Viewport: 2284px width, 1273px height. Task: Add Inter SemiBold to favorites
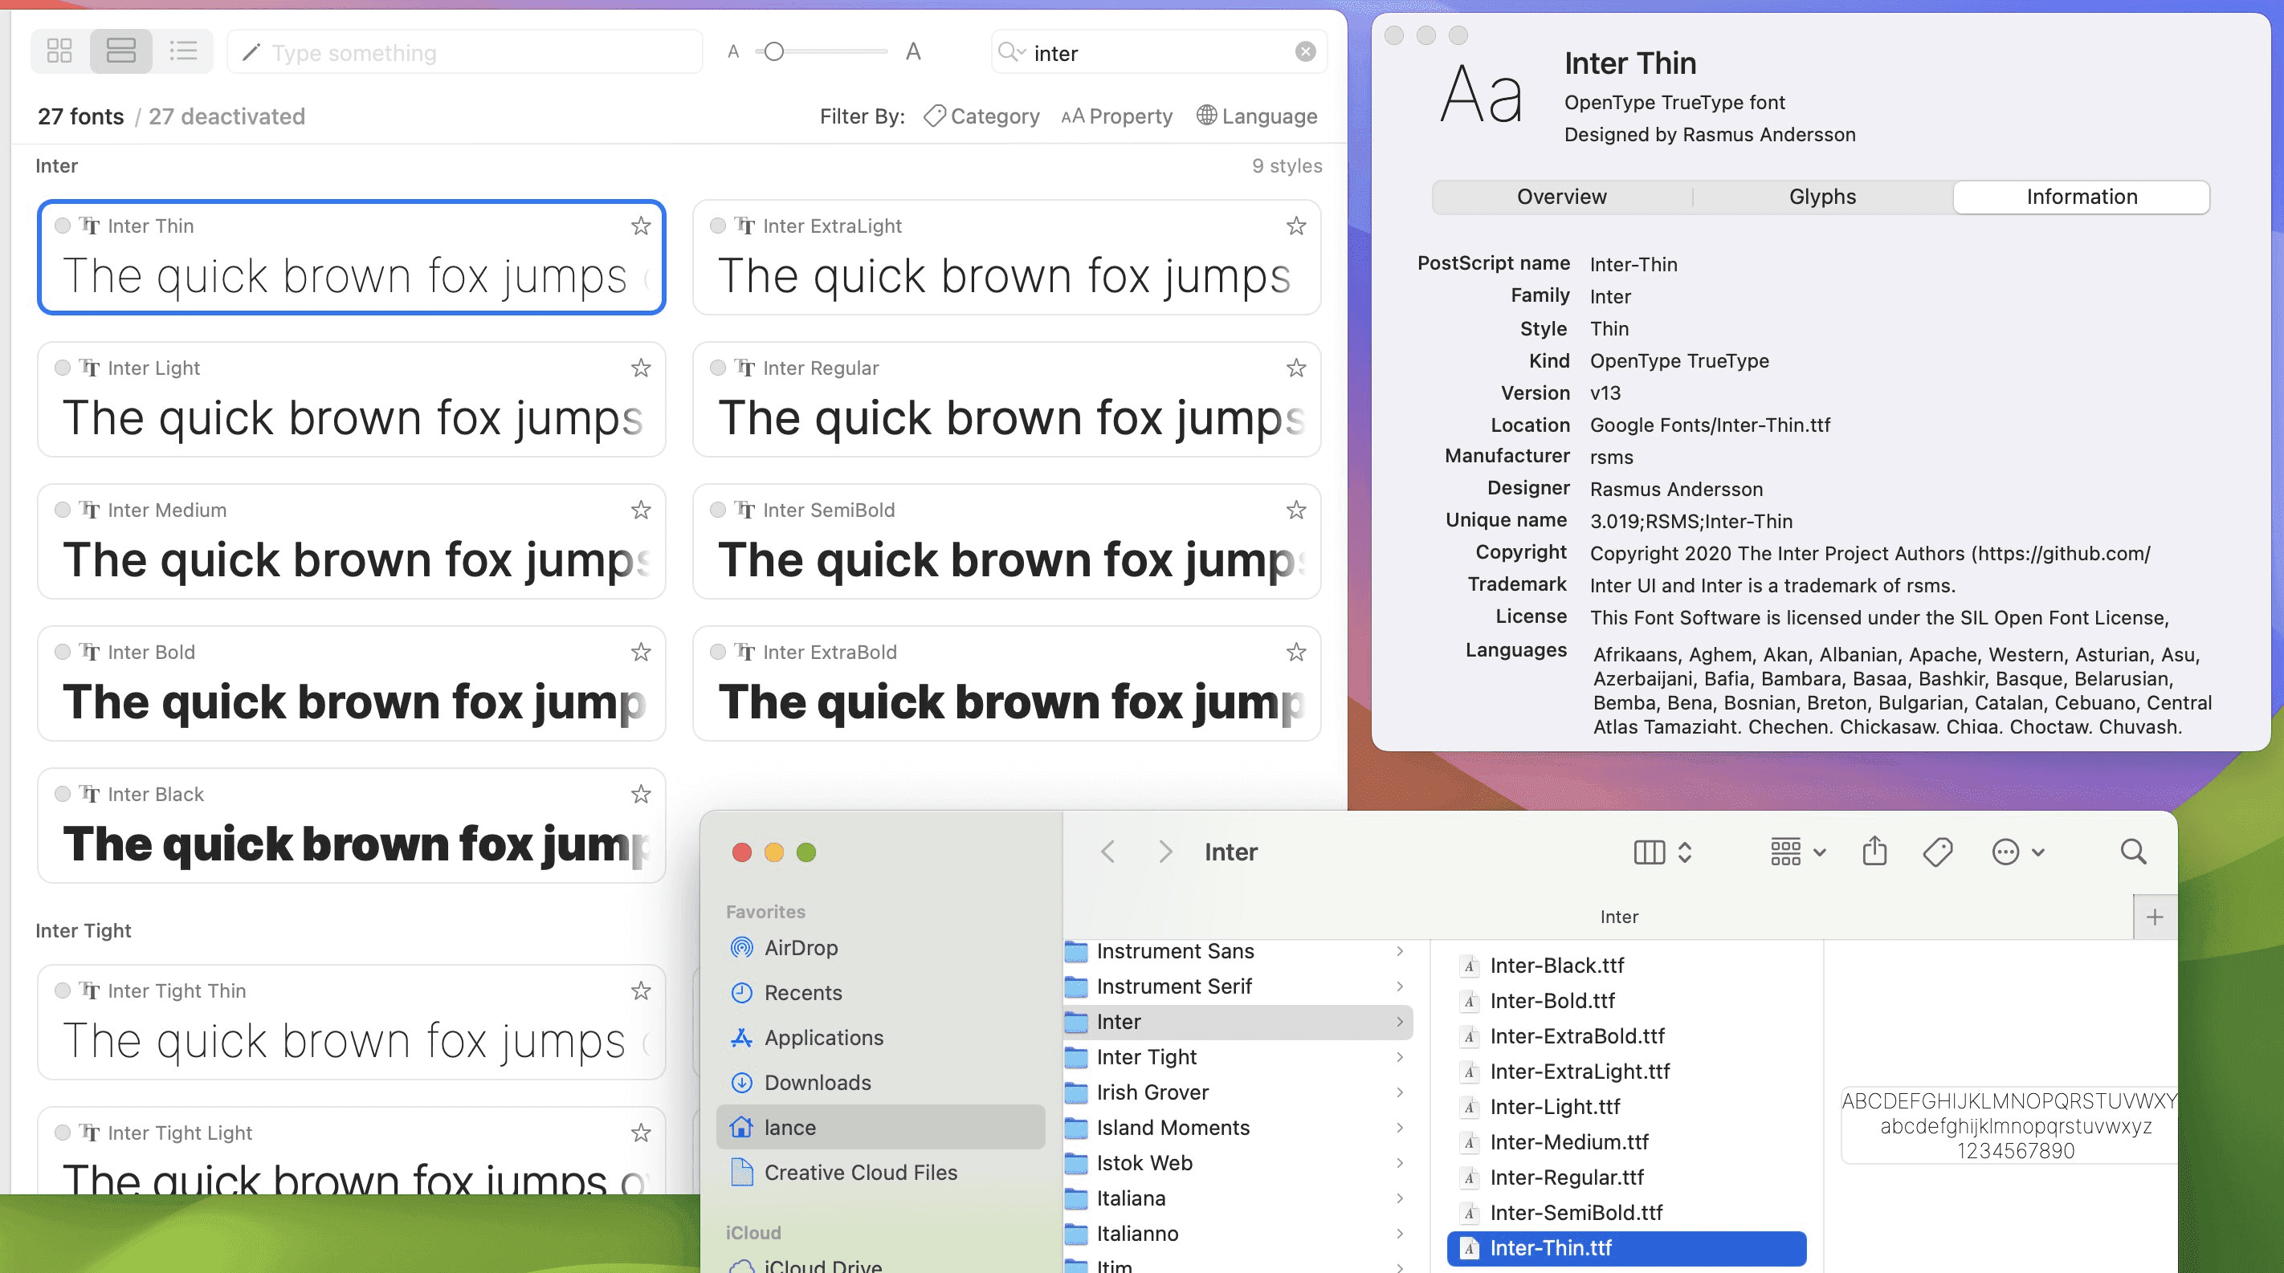1296,510
